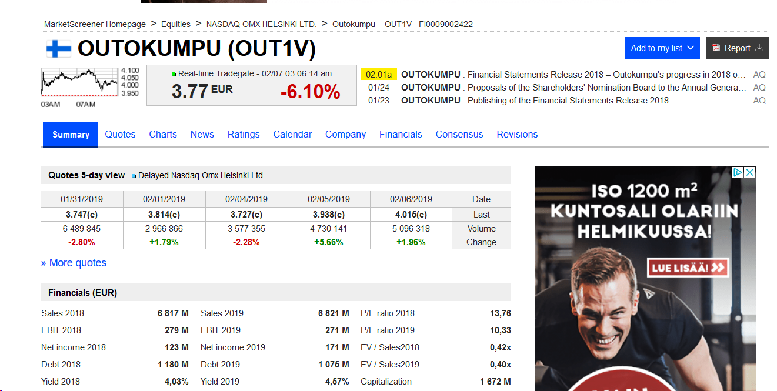The width and height of the screenshot is (777, 391).
Task: Switch to the Summary tab
Action: coord(71,135)
